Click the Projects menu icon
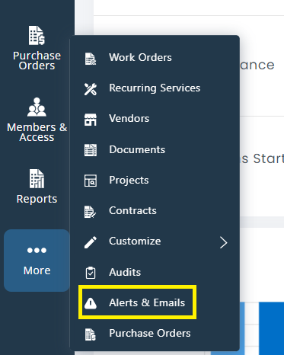Screen dimensions: 284x355 pyautogui.click(x=91, y=181)
